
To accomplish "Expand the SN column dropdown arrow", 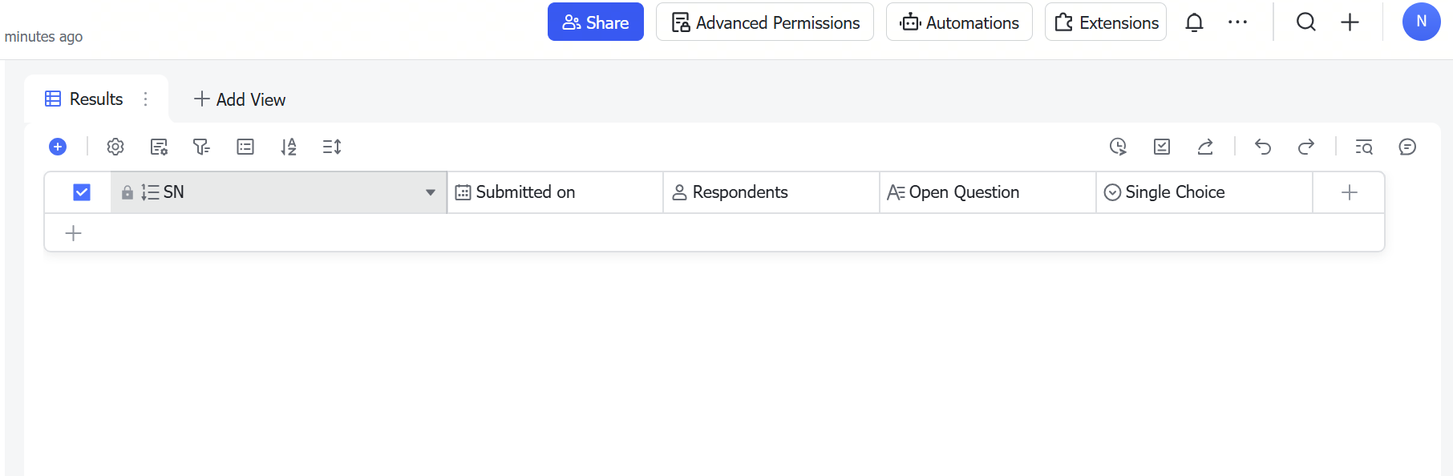I will pyautogui.click(x=431, y=192).
